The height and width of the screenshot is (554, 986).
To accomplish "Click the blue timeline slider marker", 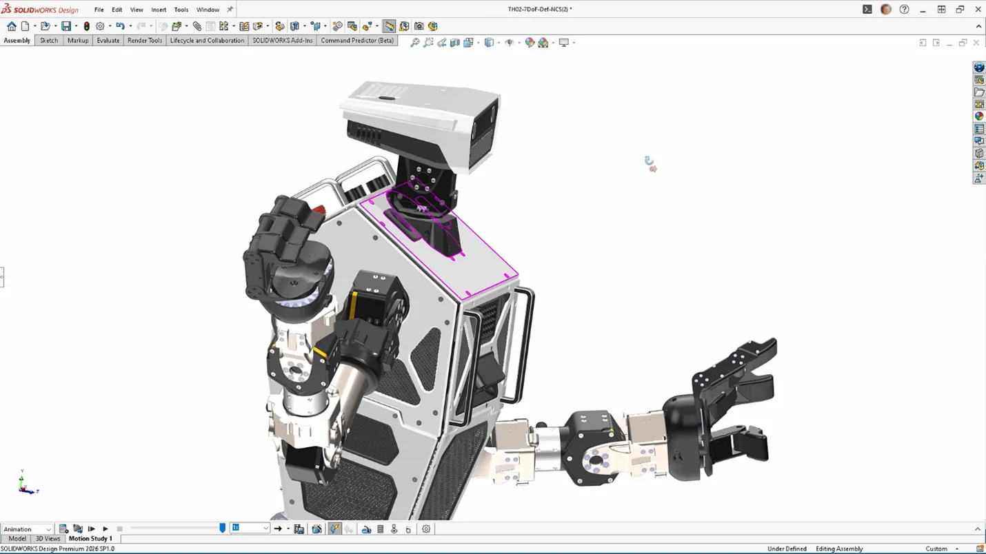I will point(221,528).
